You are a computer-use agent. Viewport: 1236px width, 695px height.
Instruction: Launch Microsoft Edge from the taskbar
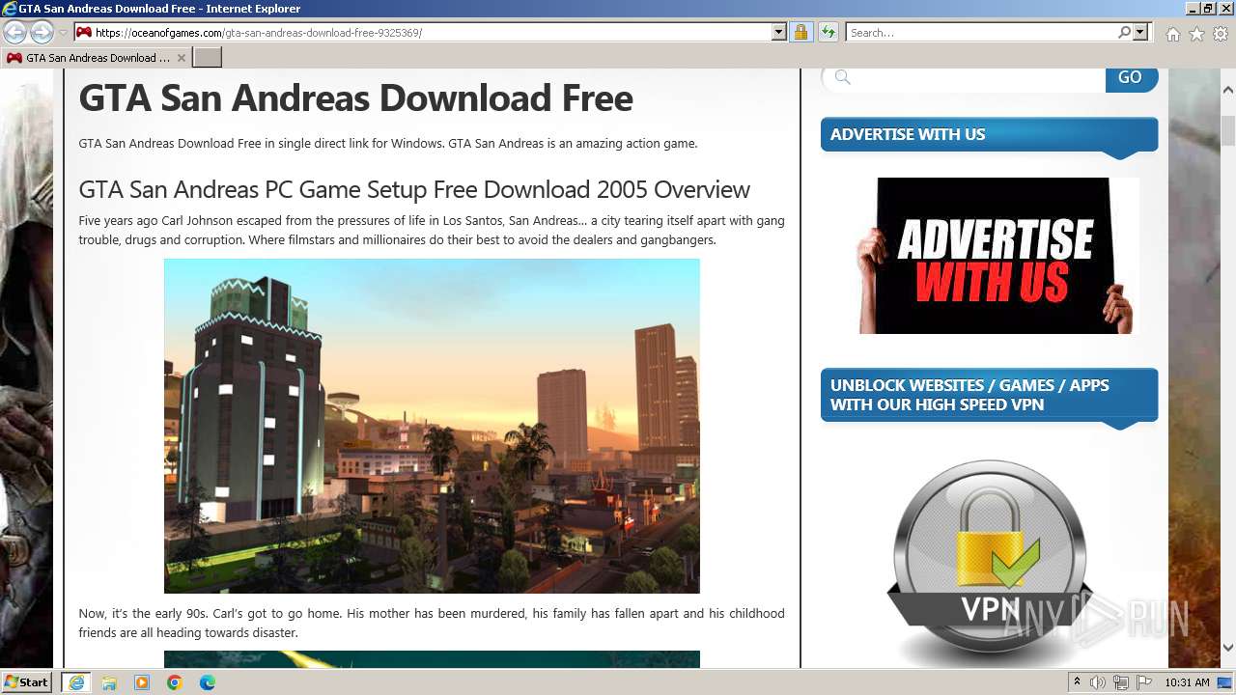[x=208, y=682]
